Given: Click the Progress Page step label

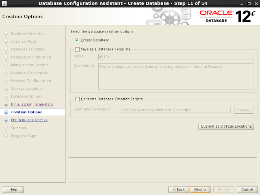Looking at the screenshot, I should pos(24,136).
